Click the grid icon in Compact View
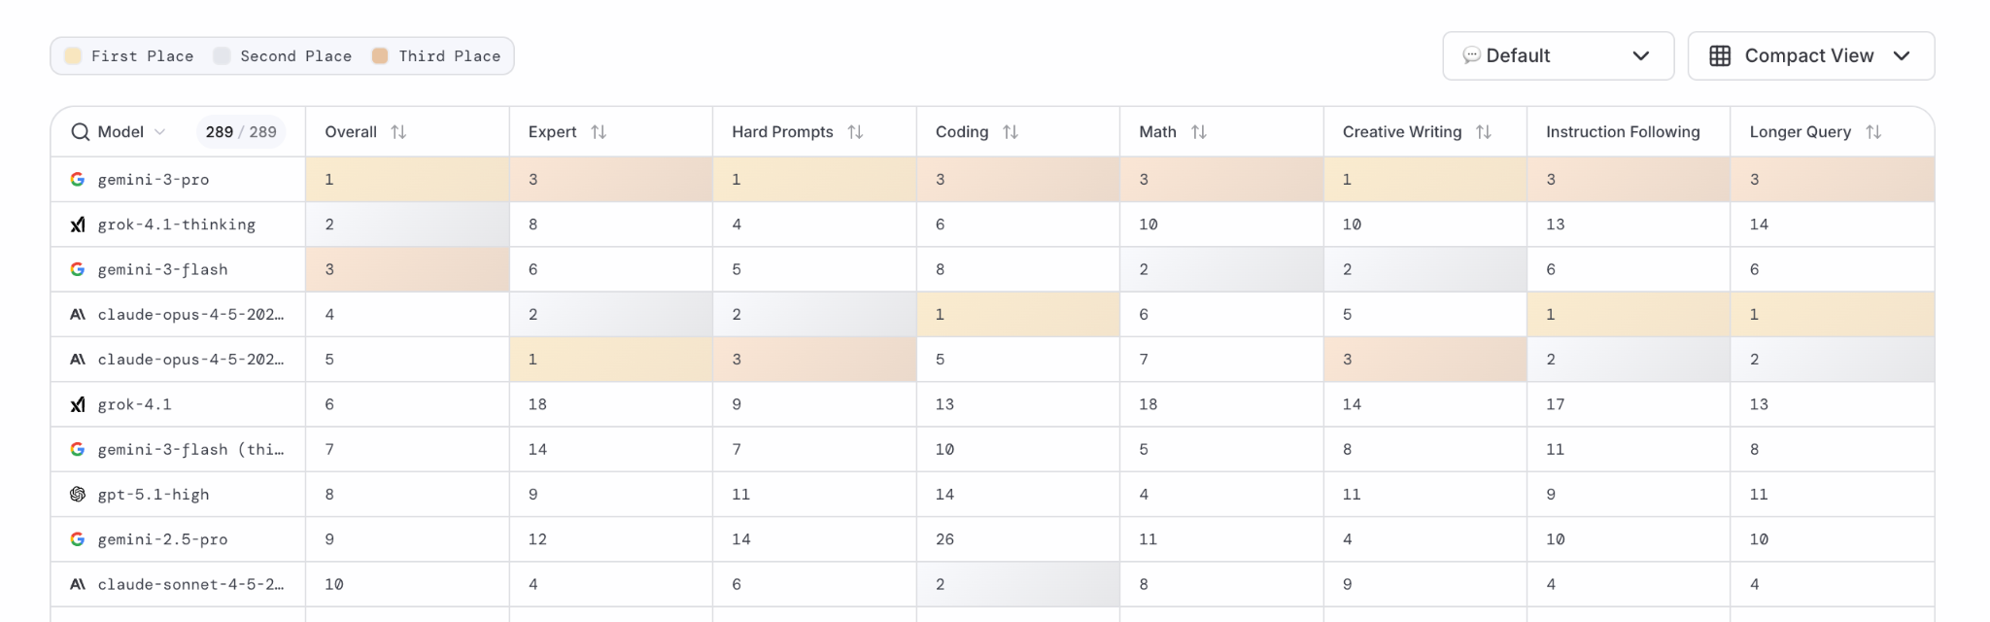The width and height of the screenshot is (1990, 622). pyautogui.click(x=1720, y=56)
